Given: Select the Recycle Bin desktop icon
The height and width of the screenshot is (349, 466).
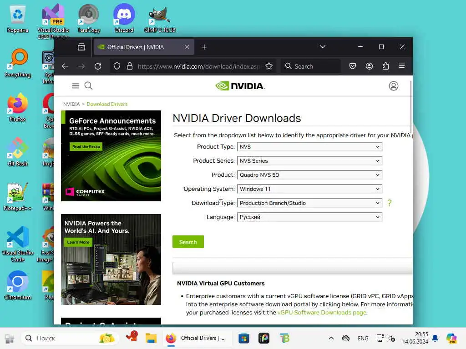Looking at the screenshot, I should (18, 18).
